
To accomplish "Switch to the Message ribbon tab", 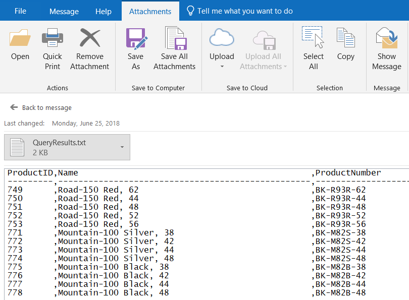I will coord(64,11).
